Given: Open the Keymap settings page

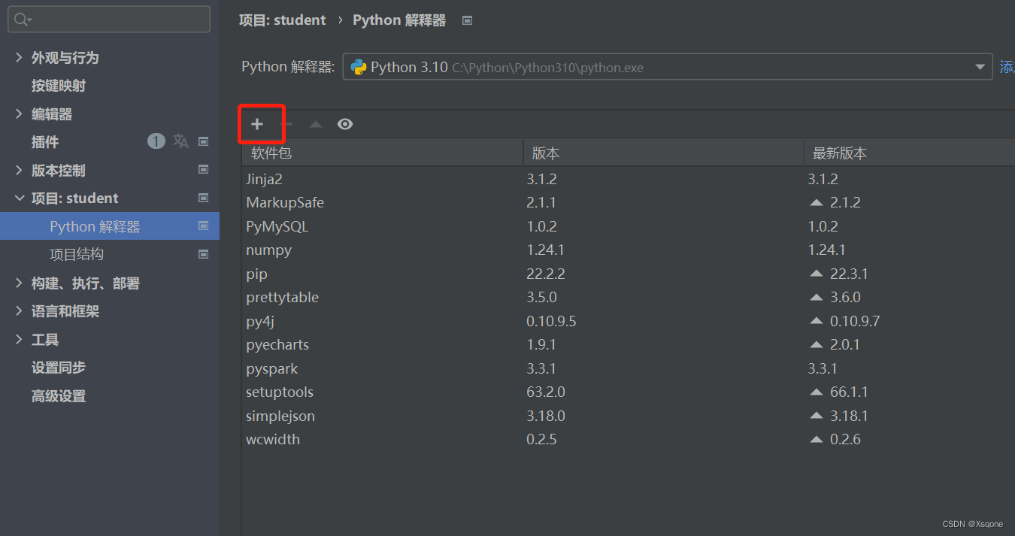Looking at the screenshot, I should point(59,86).
